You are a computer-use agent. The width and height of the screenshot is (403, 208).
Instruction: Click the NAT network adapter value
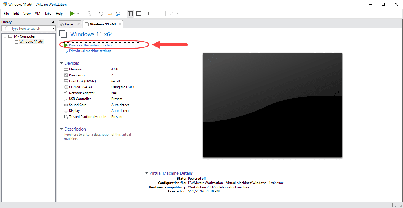[115, 93]
